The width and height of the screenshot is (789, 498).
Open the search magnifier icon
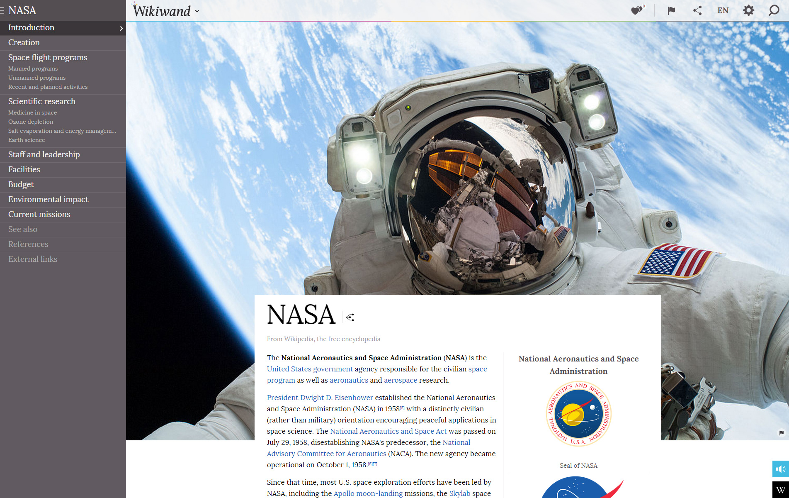coord(774,10)
